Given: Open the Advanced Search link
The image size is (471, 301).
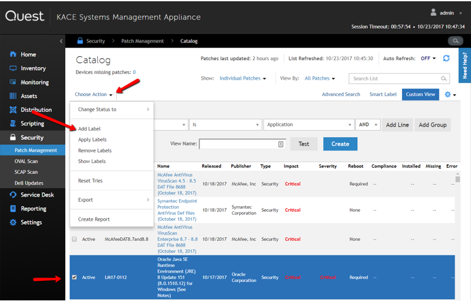Looking at the screenshot, I should coord(340,94).
